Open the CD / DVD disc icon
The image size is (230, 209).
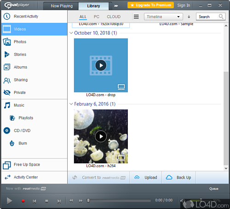click(x=7, y=131)
